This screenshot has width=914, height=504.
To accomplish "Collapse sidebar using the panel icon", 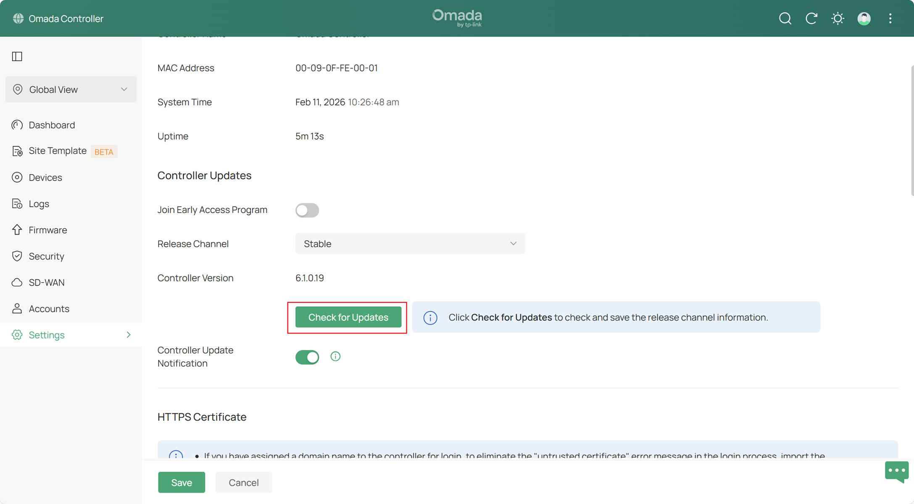I will pyautogui.click(x=17, y=56).
